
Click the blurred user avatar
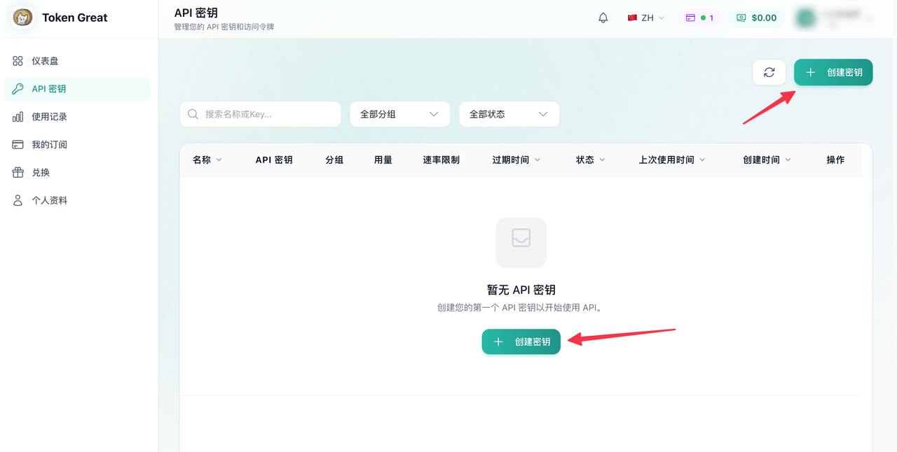pos(806,18)
